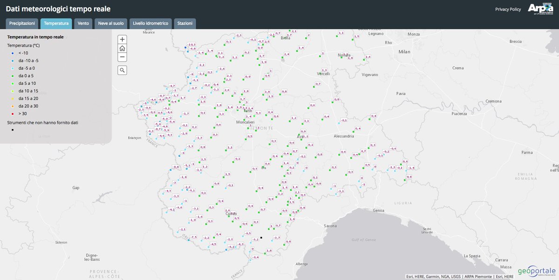Click the green 'da 0 a 5' legend swatch
The image size is (559, 280).
[x=13, y=76]
